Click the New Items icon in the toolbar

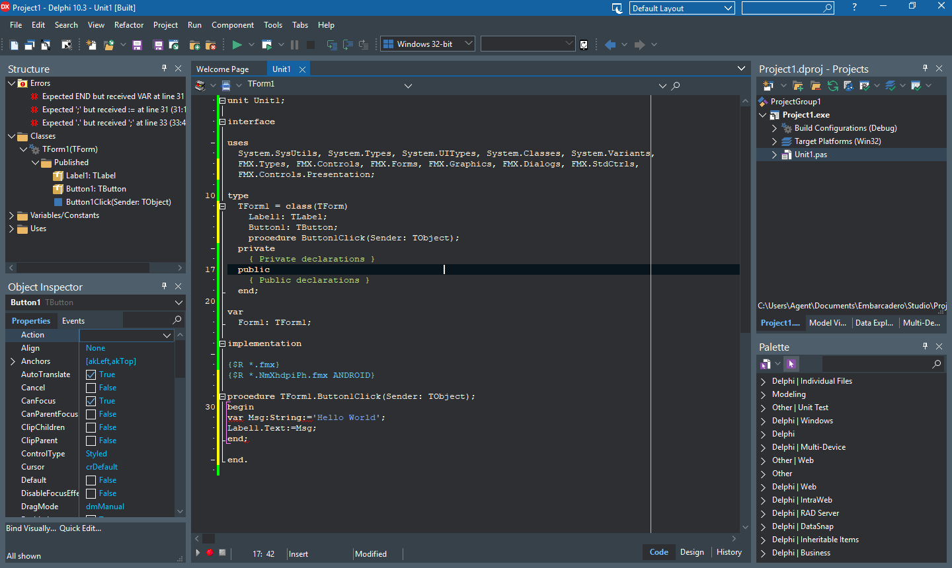pyautogui.click(x=91, y=45)
